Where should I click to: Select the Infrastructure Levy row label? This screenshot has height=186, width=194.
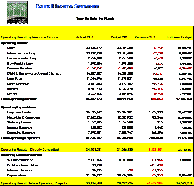21,53
